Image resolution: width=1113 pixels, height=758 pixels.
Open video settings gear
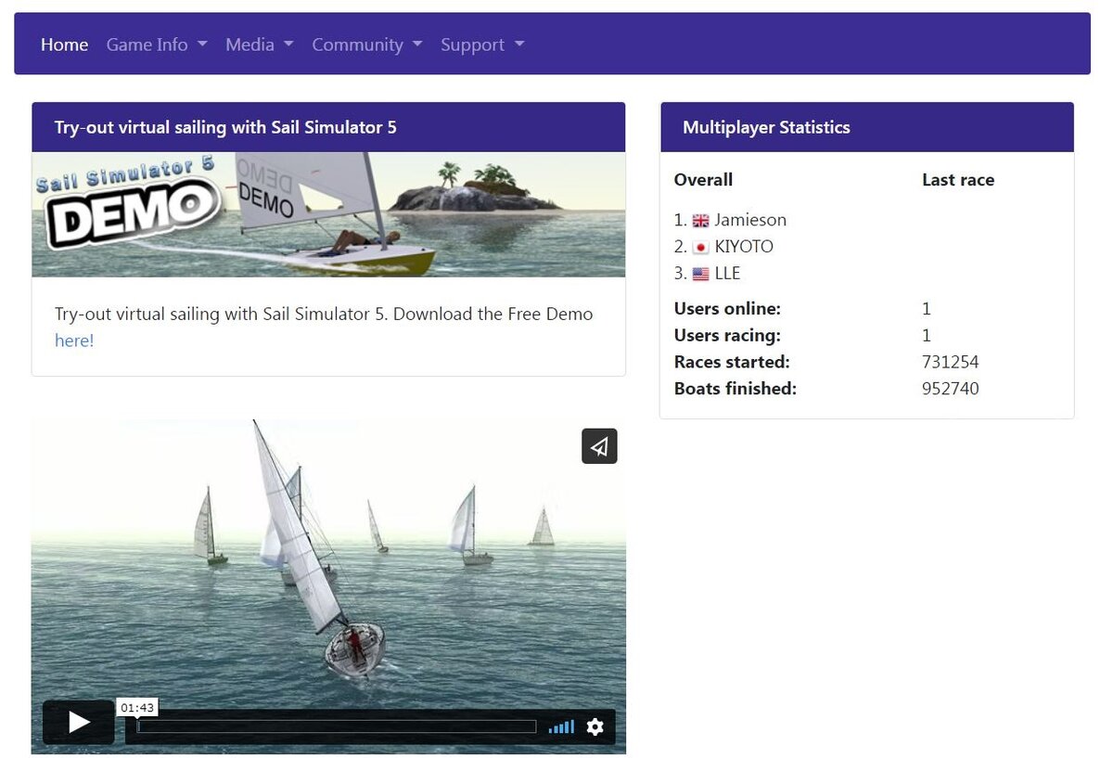coord(595,726)
